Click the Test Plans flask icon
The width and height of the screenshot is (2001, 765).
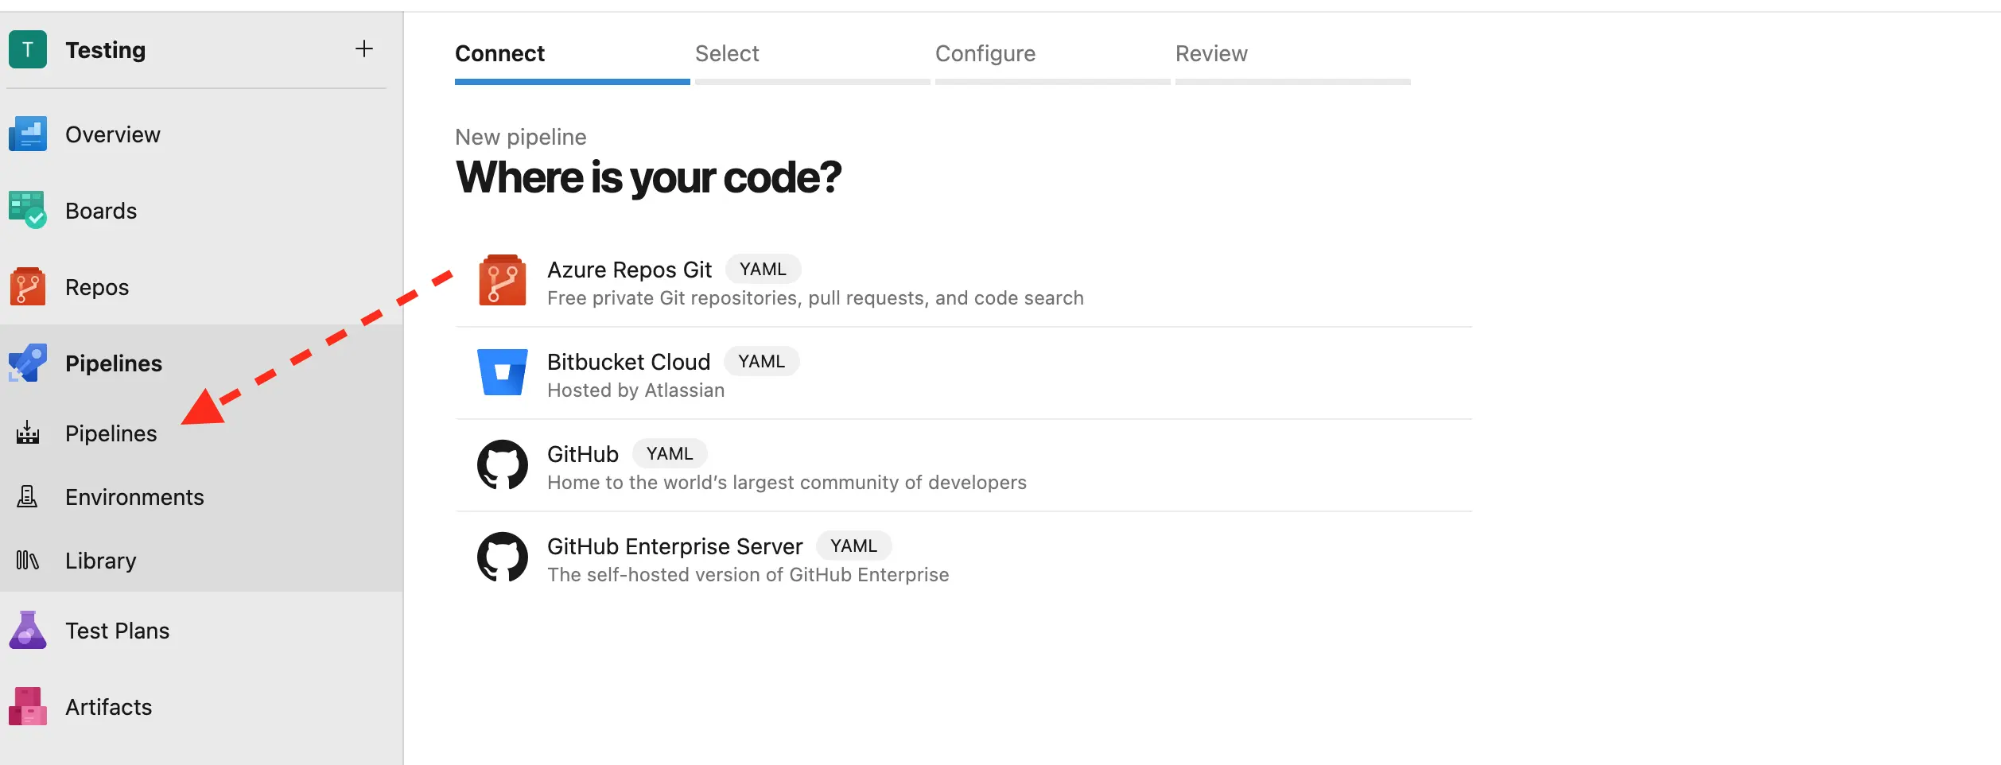click(28, 630)
